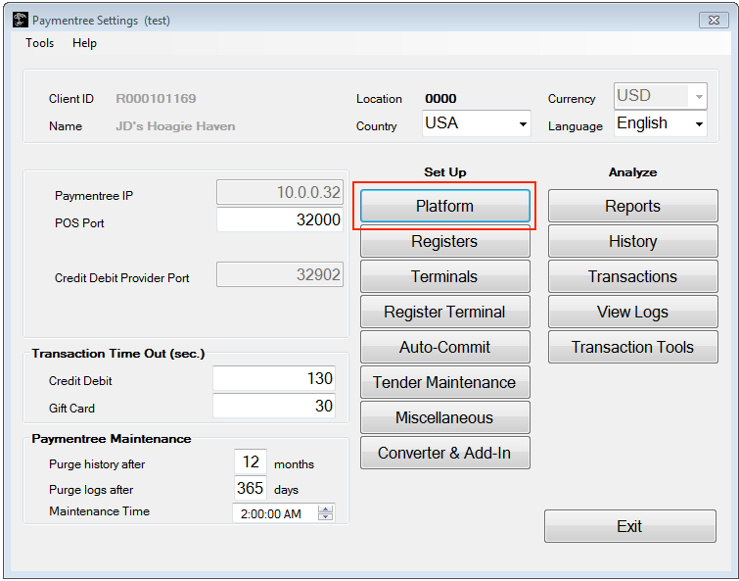This screenshot has width=739, height=581.
Task: Click the name JD's Hoagie Haven
Action: click(x=175, y=126)
